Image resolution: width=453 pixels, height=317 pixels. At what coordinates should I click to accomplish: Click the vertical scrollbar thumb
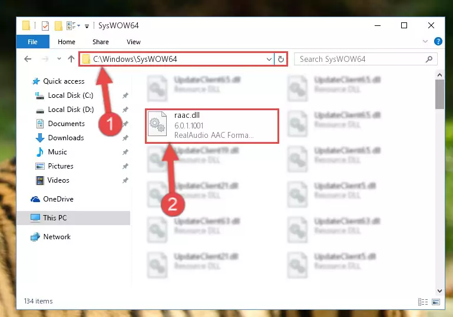(439, 94)
